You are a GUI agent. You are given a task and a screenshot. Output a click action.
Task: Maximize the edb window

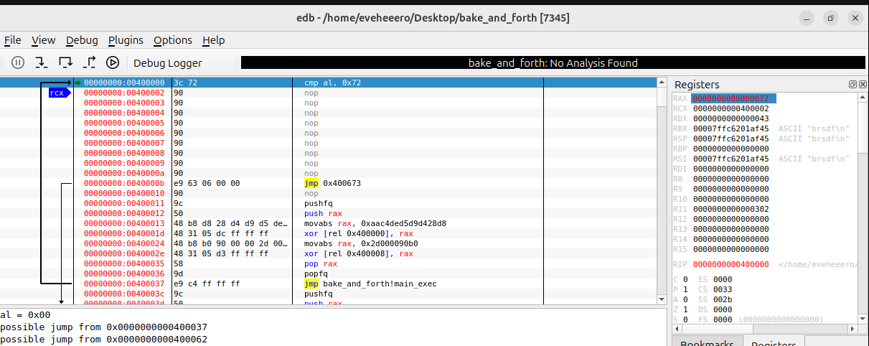830,17
